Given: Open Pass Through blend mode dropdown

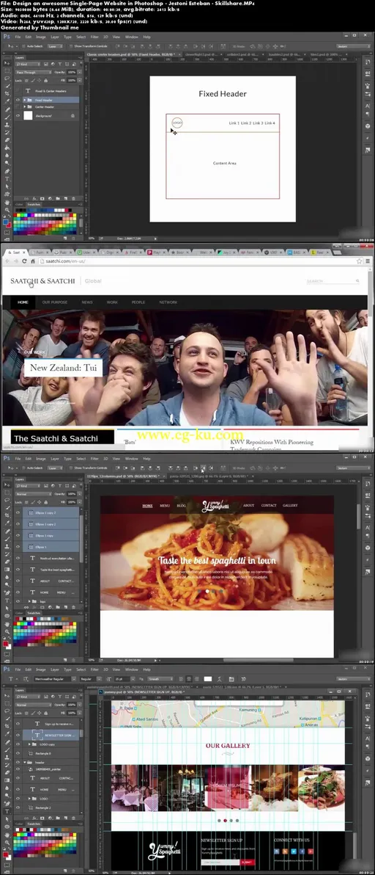Looking at the screenshot, I should tap(32, 72).
